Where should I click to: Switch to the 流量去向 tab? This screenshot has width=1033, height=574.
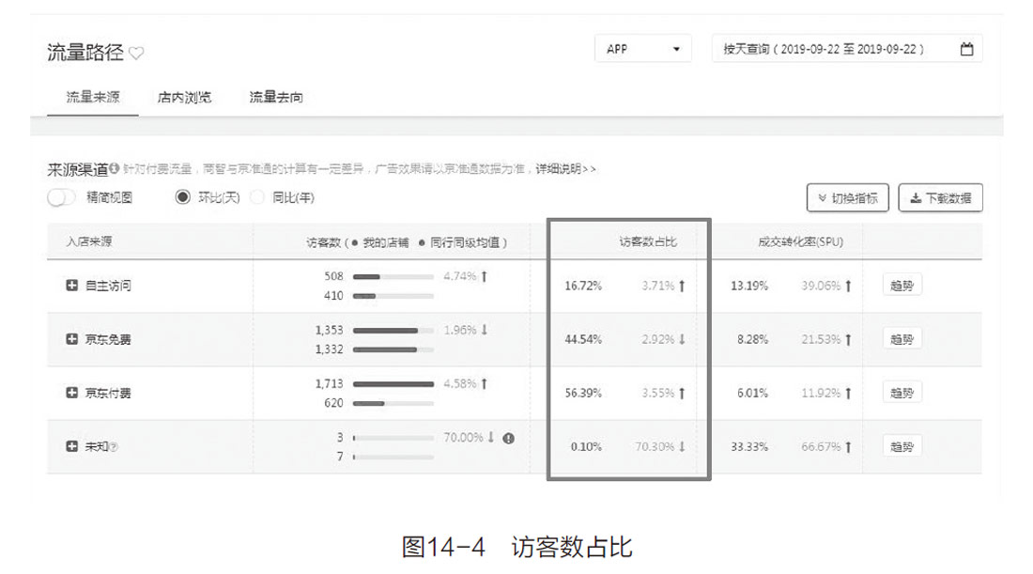click(x=275, y=97)
